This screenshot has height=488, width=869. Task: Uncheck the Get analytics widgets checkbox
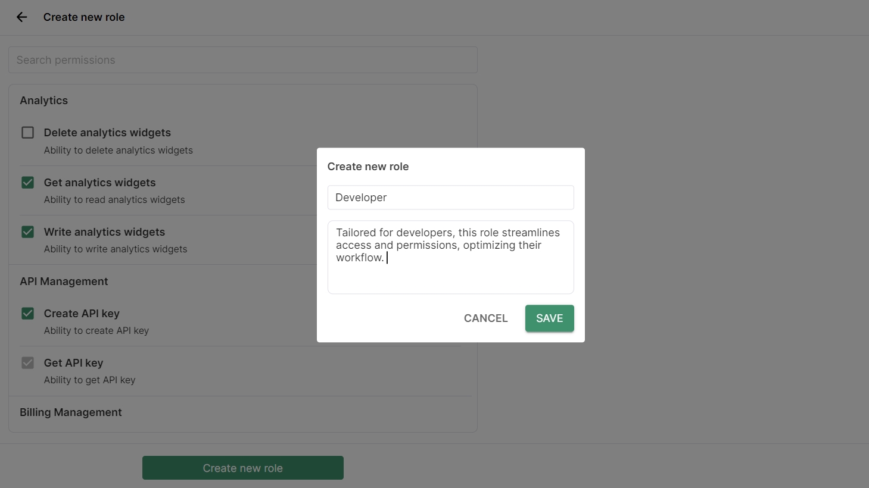[x=28, y=183]
